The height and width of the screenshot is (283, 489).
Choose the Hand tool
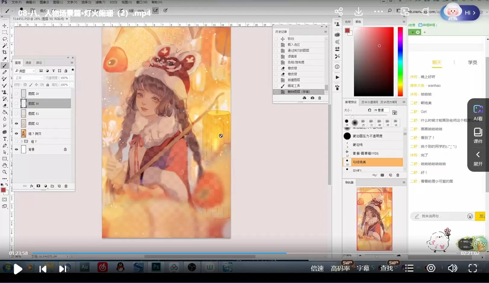coord(5,165)
